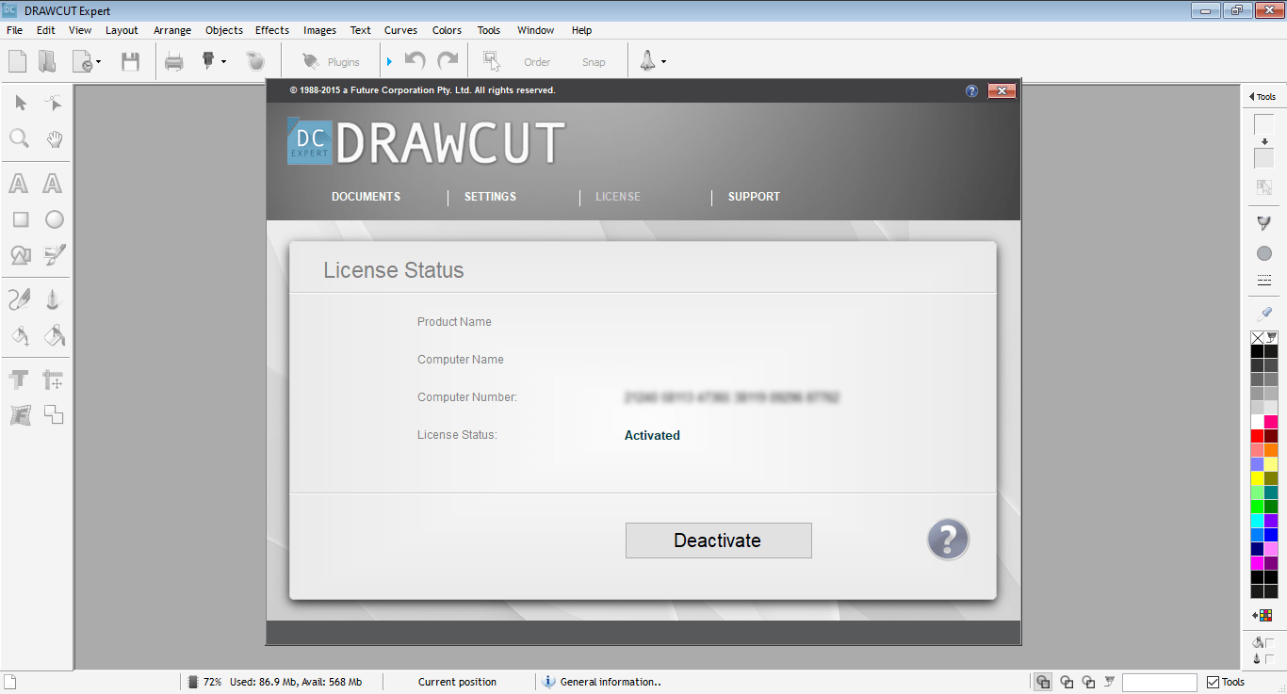The width and height of the screenshot is (1287, 694).
Task: Open the color palette options icon
Action: pos(1263,615)
